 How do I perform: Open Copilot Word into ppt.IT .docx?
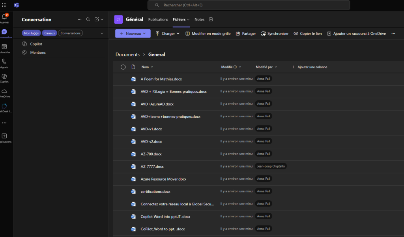click(165, 216)
